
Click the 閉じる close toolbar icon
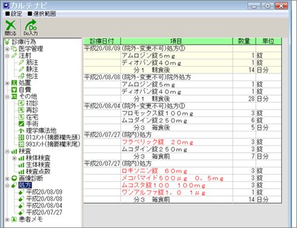(x=10, y=27)
